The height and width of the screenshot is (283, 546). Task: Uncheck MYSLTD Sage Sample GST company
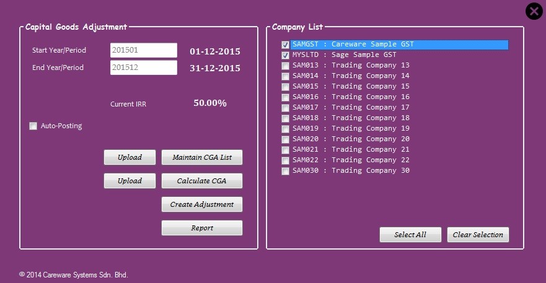click(285, 55)
